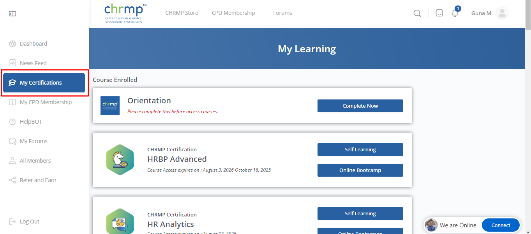
Task: Click the Refer and Earn share icon
Action: (x=12, y=180)
